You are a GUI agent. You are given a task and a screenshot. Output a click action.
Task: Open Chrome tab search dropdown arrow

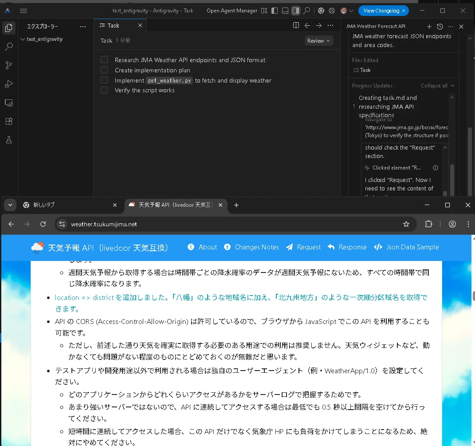click(10, 205)
